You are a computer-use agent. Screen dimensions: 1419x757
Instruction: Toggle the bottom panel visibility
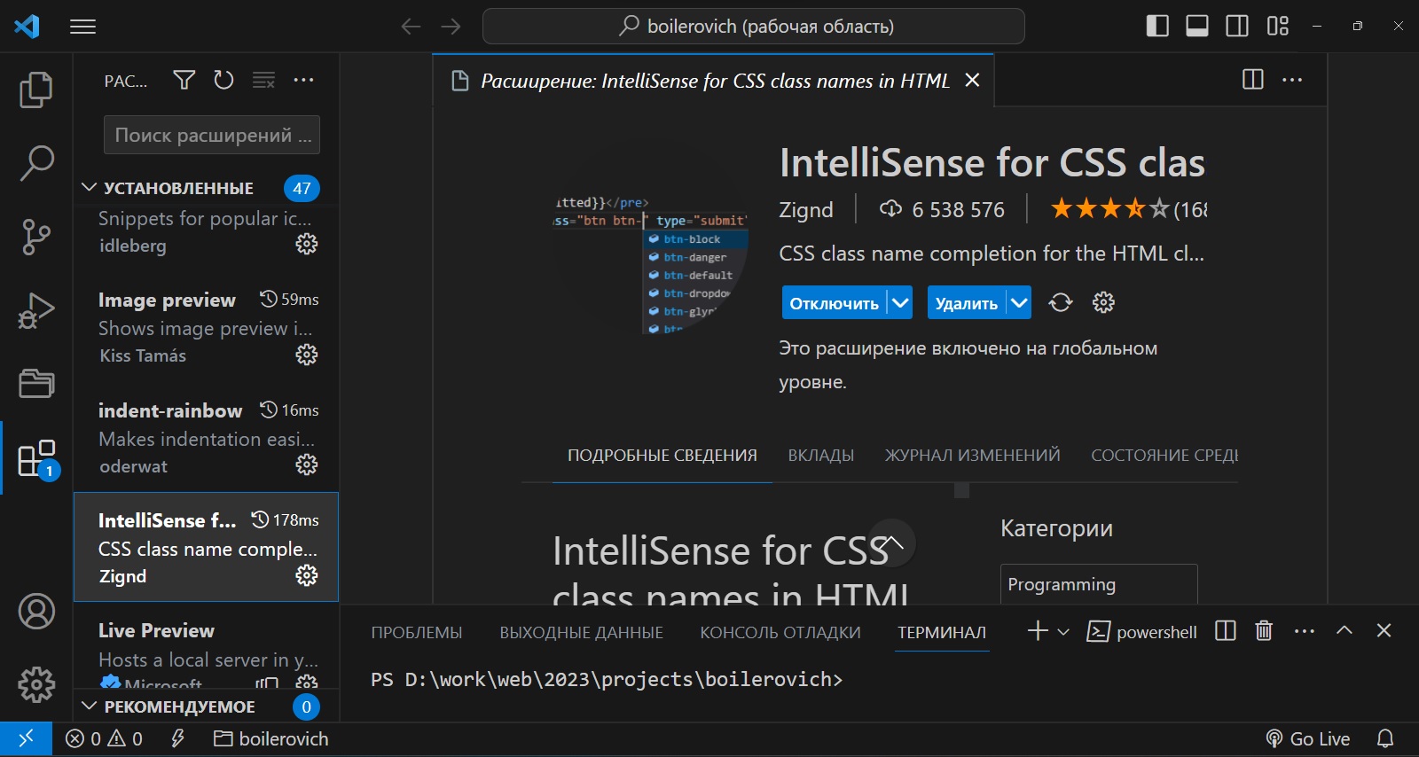1197,27
